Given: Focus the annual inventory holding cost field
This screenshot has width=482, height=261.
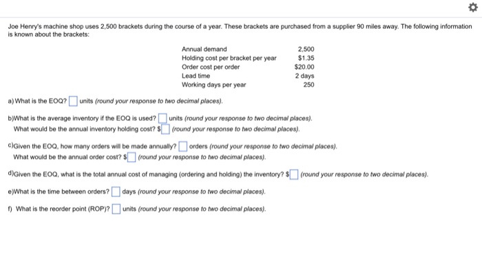Looking at the screenshot, I should point(165,129).
